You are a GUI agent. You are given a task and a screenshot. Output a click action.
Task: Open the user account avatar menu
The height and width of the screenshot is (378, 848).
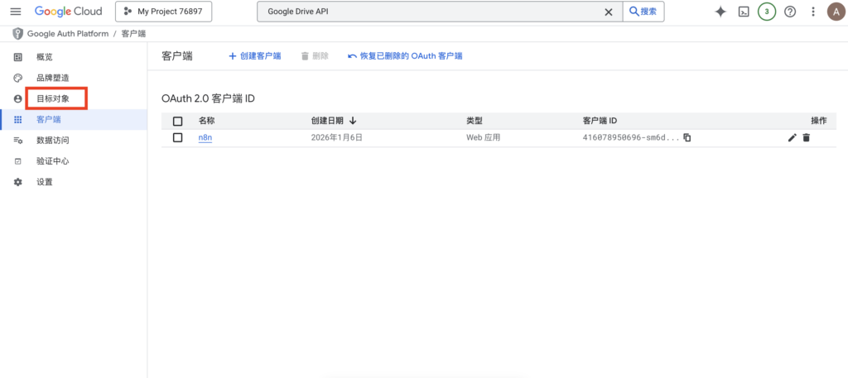coord(835,12)
